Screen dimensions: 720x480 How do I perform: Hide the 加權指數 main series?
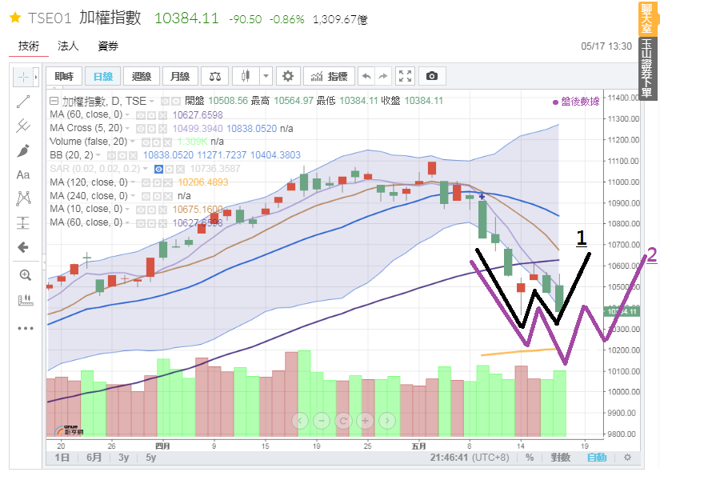(166, 101)
